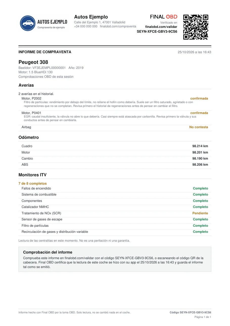Click the Cuadro odometer row
The image size is (230, 326).
point(115,146)
